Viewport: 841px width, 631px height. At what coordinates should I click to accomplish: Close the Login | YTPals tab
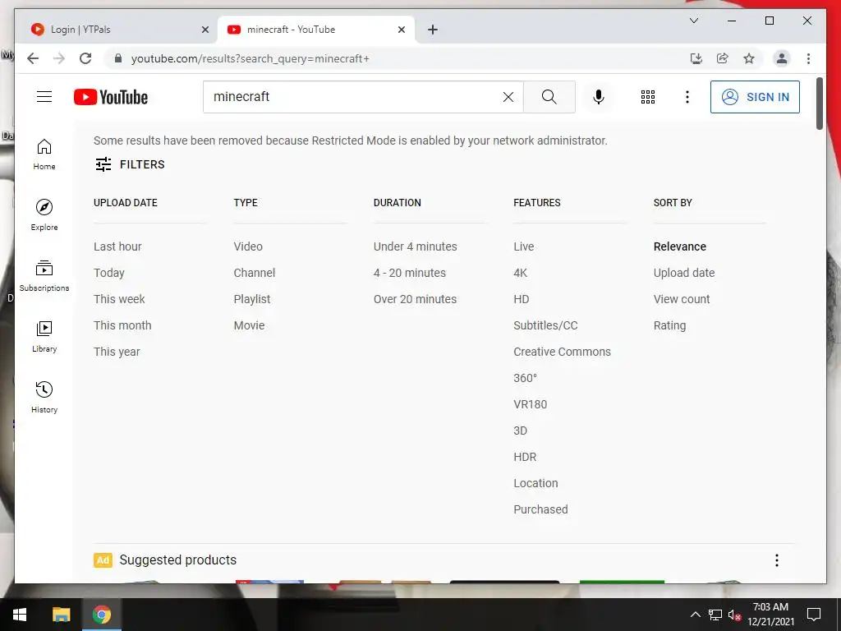pyautogui.click(x=205, y=30)
